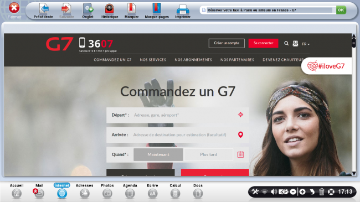Open the site search magnifier
The height and width of the screenshot is (202, 360).
[286, 43]
